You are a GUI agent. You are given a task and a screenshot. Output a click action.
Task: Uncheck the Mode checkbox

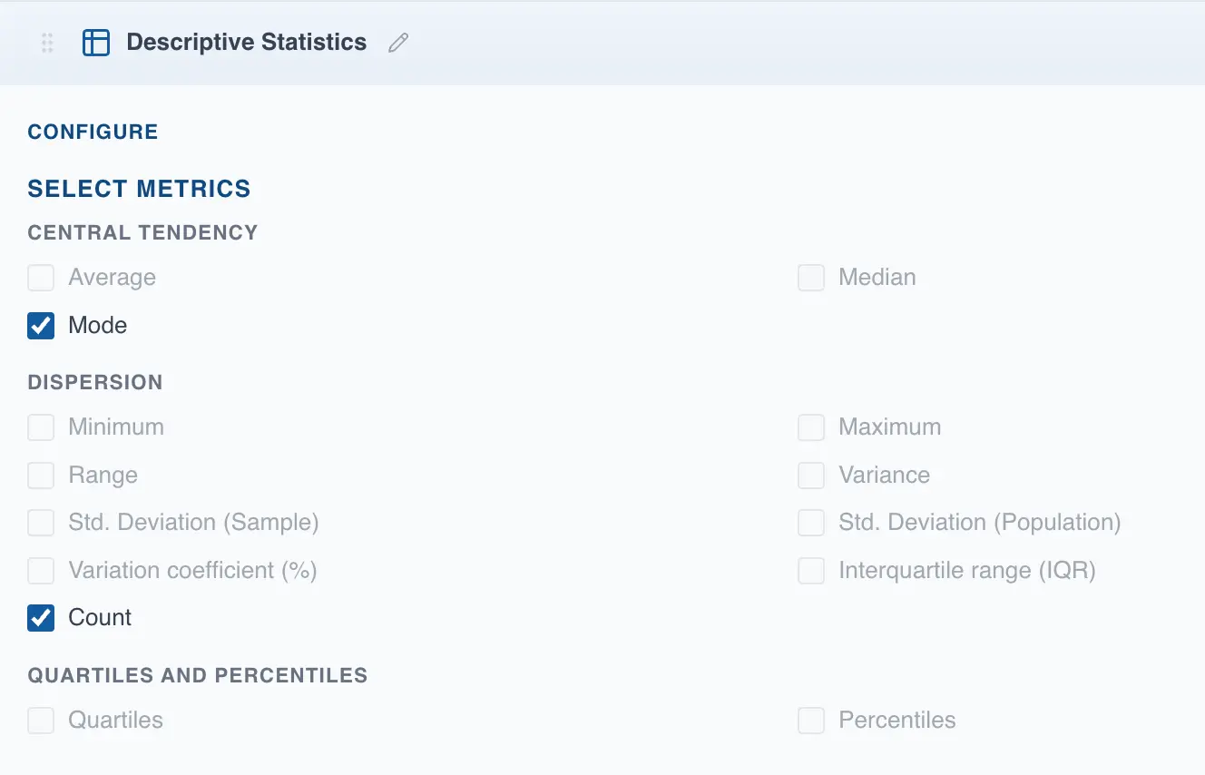(x=40, y=325)
